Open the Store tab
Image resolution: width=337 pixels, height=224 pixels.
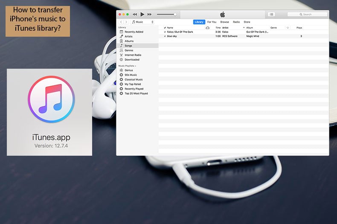(x=247, y=22)
